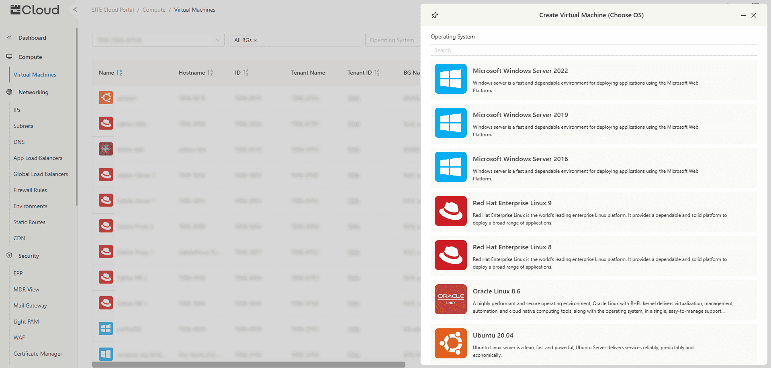This screenshot has height=368, width=771.
Task: Open Dashboard from the sidebar
Action: click(x=32, y=38)
